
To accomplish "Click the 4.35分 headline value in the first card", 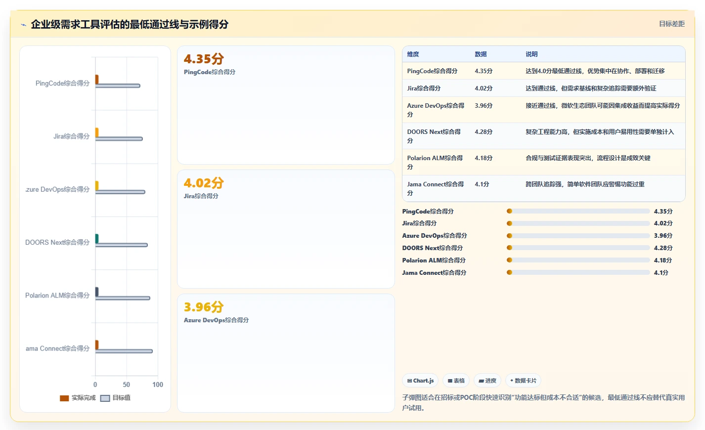I will coord(204,59).
